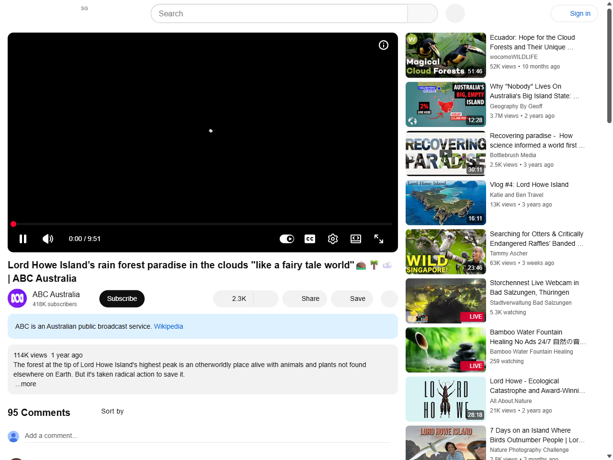Click Nature Photography Challenge channel name

tap(529, 450)
